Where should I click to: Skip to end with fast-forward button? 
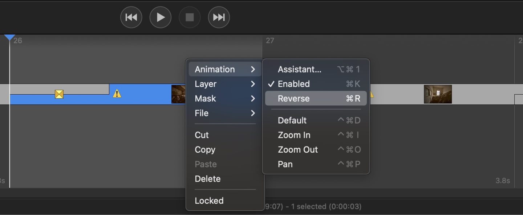tap(219, 17)
